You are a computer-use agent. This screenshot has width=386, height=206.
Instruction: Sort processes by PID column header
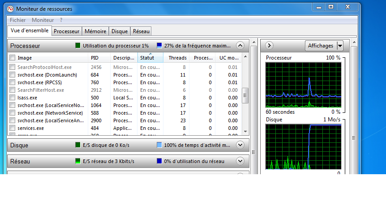click(x=94, y=58)
